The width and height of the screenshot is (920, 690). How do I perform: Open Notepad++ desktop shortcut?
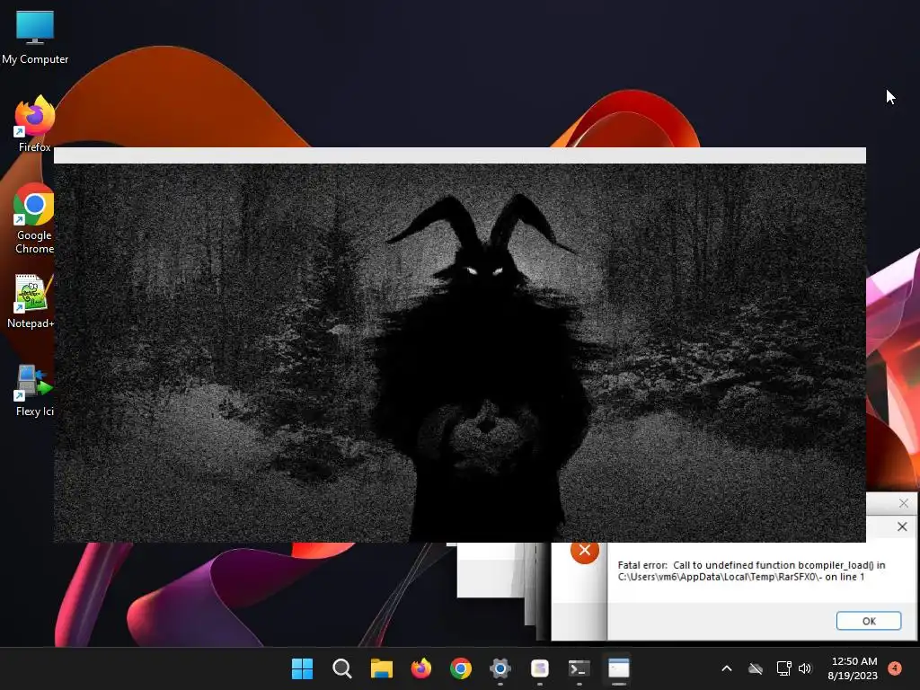click(31, 301)
